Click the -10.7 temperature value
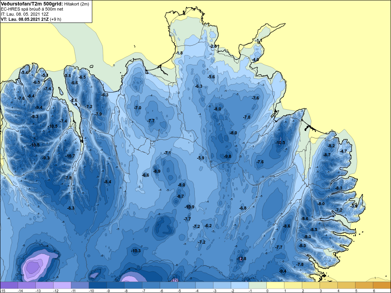 pyautogui.click(x=70, y=156)
